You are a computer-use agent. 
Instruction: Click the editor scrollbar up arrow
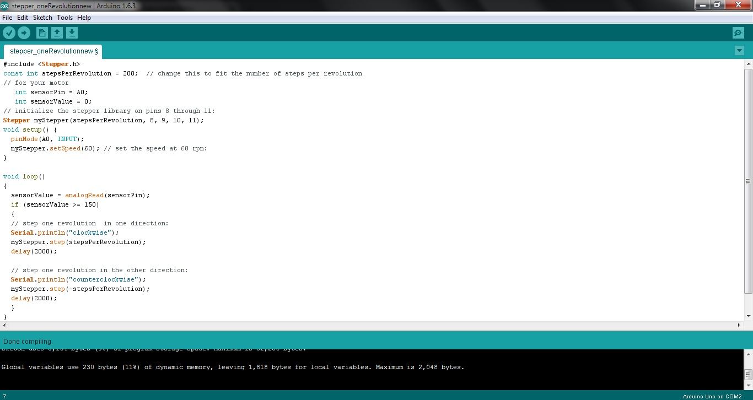click(x=748, y=63)
